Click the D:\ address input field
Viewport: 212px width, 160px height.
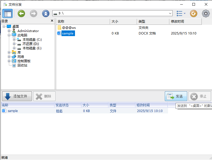point(112,13)
